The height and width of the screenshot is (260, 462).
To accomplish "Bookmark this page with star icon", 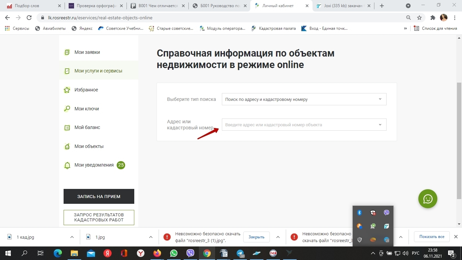I will click(x=419, y=18).
